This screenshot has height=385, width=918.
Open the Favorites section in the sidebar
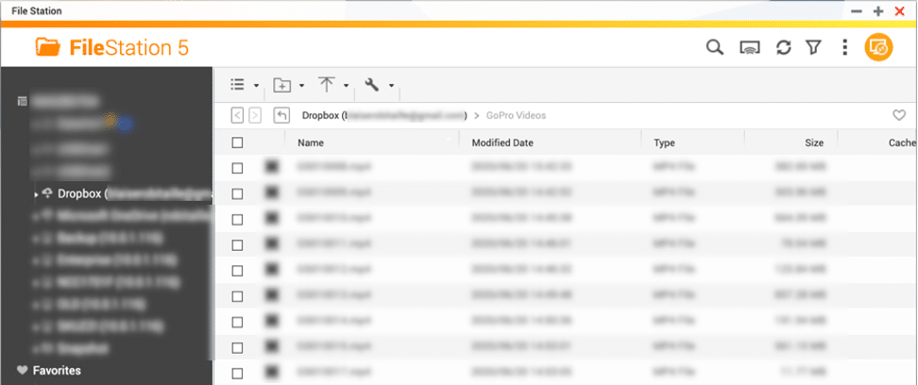click(x=57, y=370)
